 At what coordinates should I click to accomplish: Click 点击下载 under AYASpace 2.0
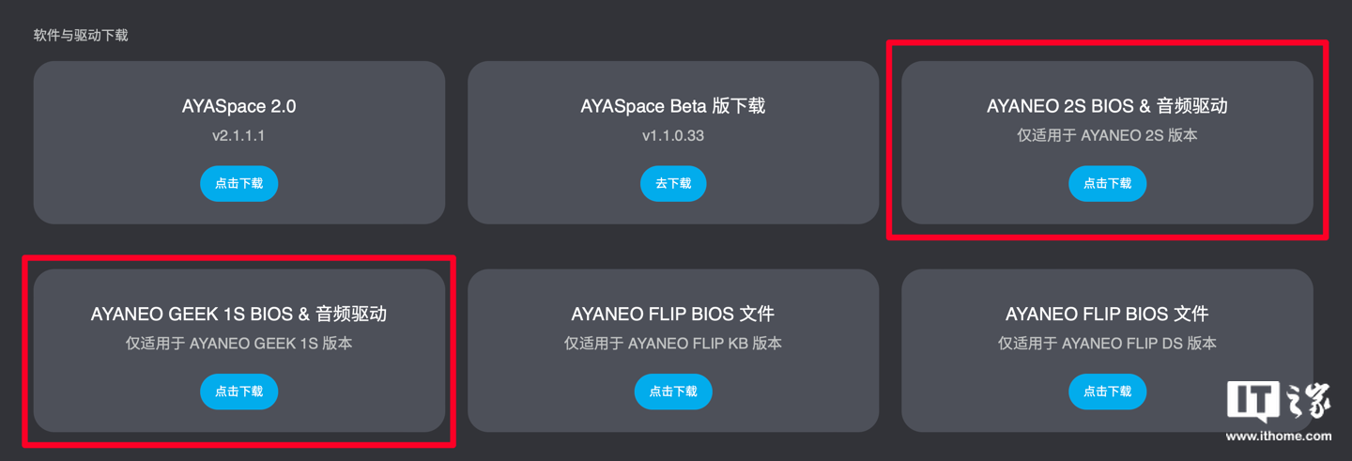pos(238,184)
